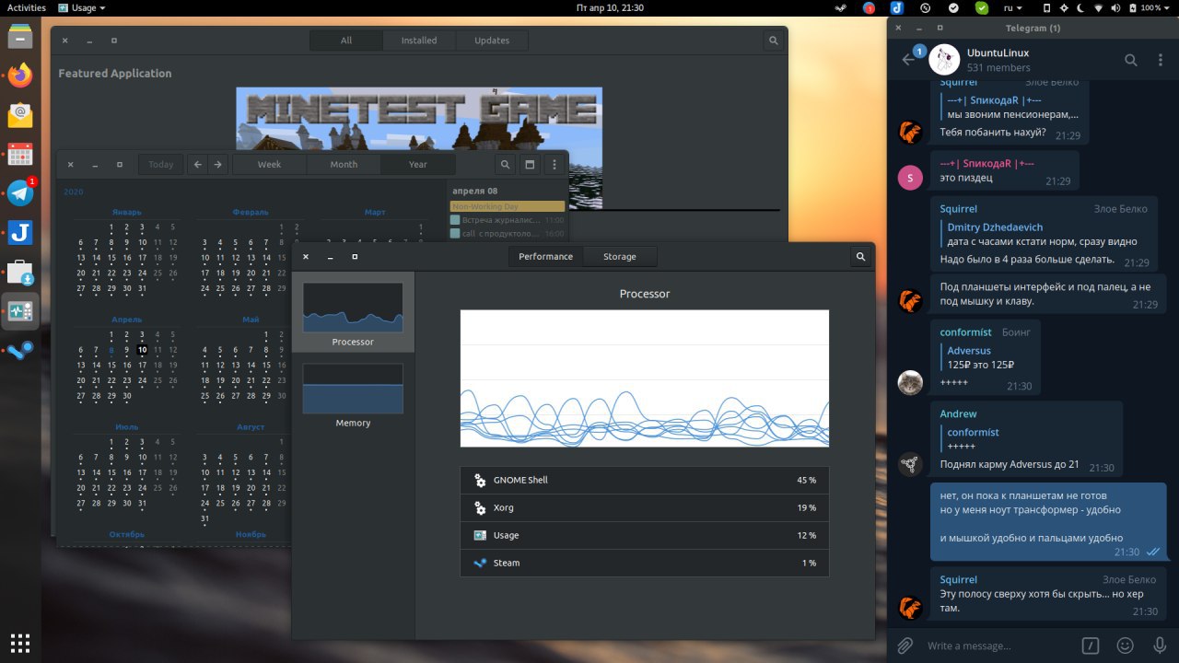Image resolution: width=1179 pixels, height=663 pixels.
Task: Open search in Usage window
Action: 860,257
